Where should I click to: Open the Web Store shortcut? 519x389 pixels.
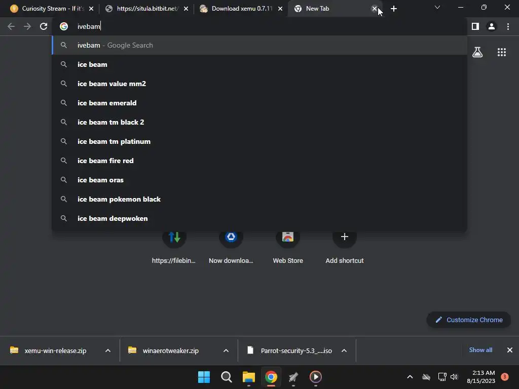pyautogui.click(x=288, y=247)
